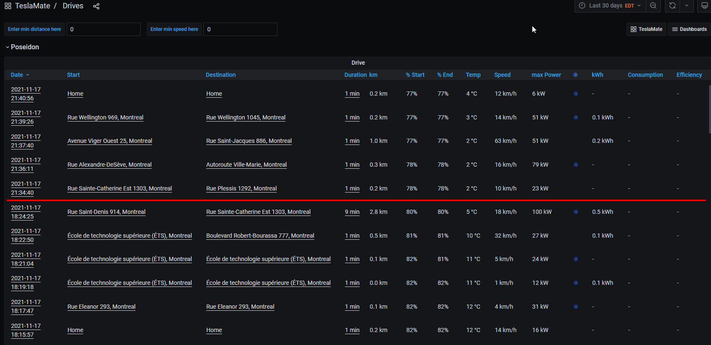Viewport: 711px width, 345px height.
Task: Click the snowflake icon in the 18:19:18 row
Action: pos(576,283)
